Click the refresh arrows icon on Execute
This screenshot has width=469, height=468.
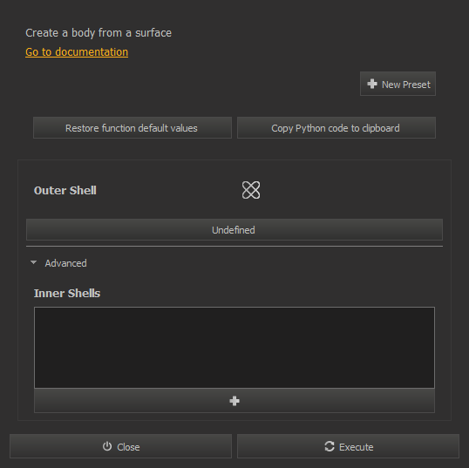coord(330,446)
